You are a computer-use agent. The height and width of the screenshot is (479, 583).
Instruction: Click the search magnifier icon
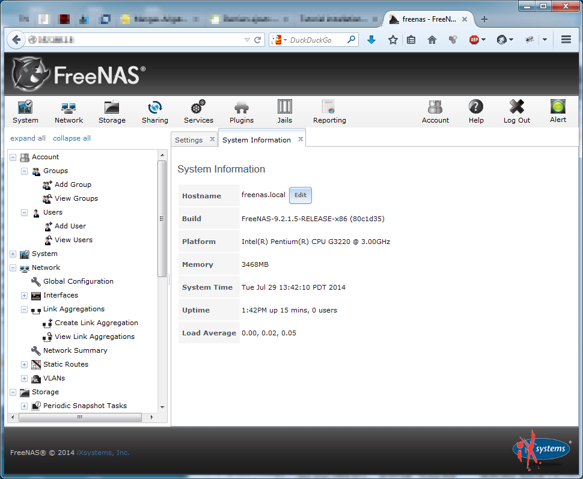pyautogui.click(x=351, y=40)
